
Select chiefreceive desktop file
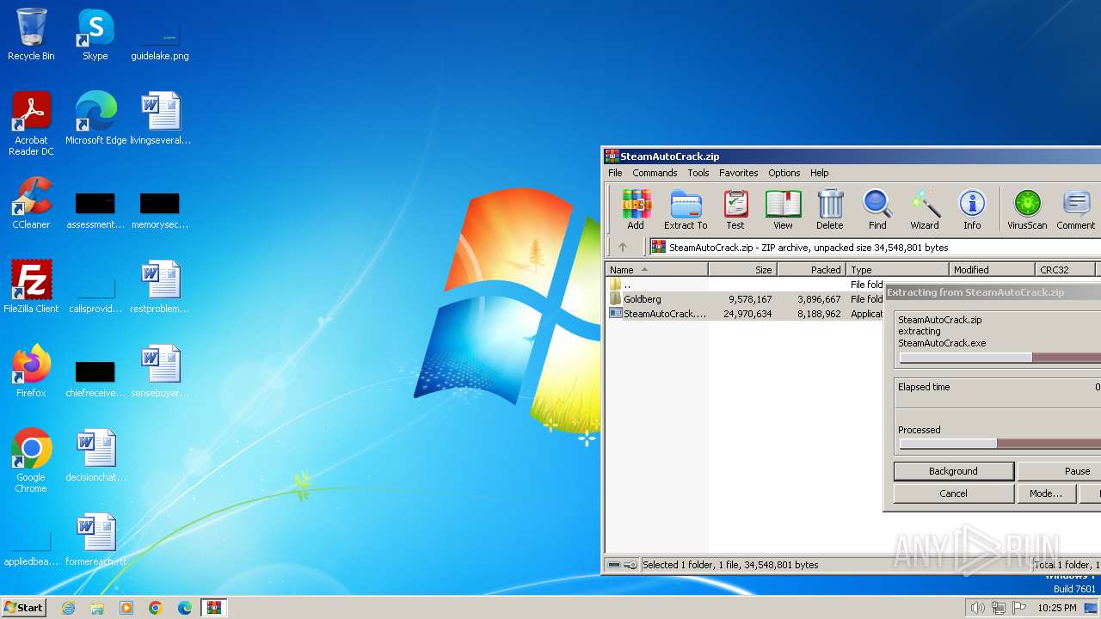click(95, 379)
